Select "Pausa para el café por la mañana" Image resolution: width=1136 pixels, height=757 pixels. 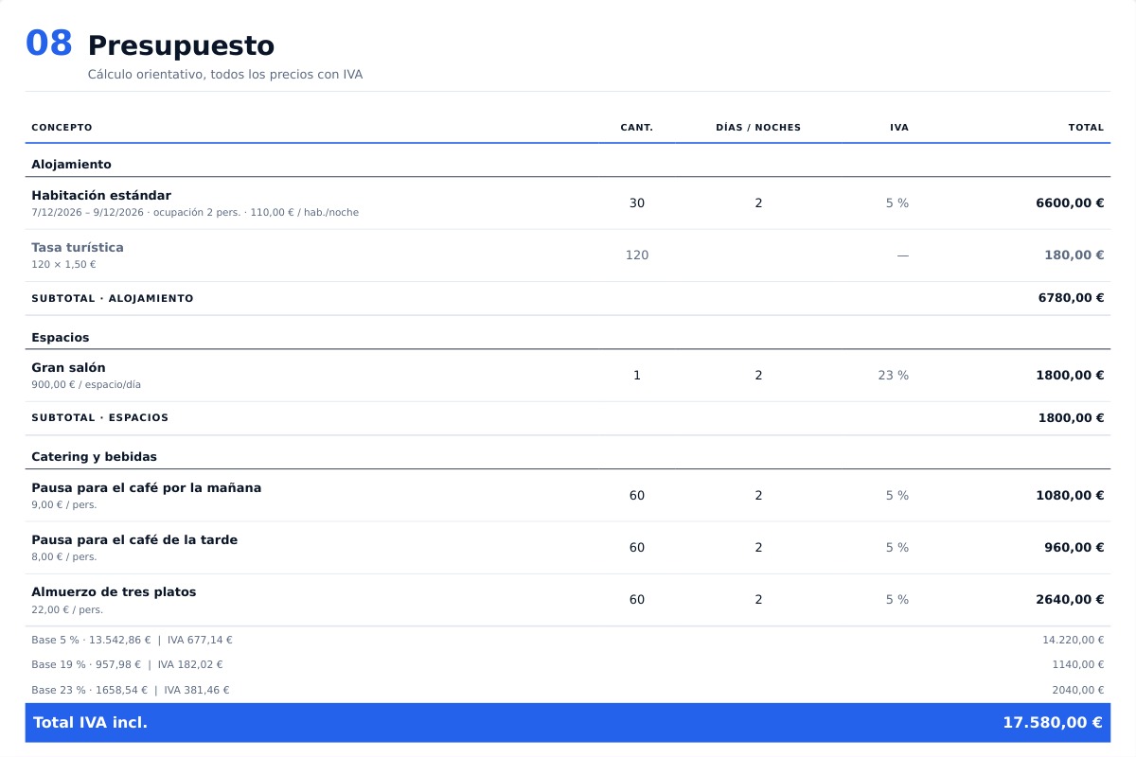(147, 488)
